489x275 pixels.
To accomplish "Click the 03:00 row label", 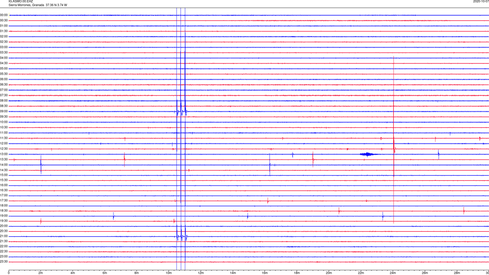I will pyautogui.click(x=4, y=47).
